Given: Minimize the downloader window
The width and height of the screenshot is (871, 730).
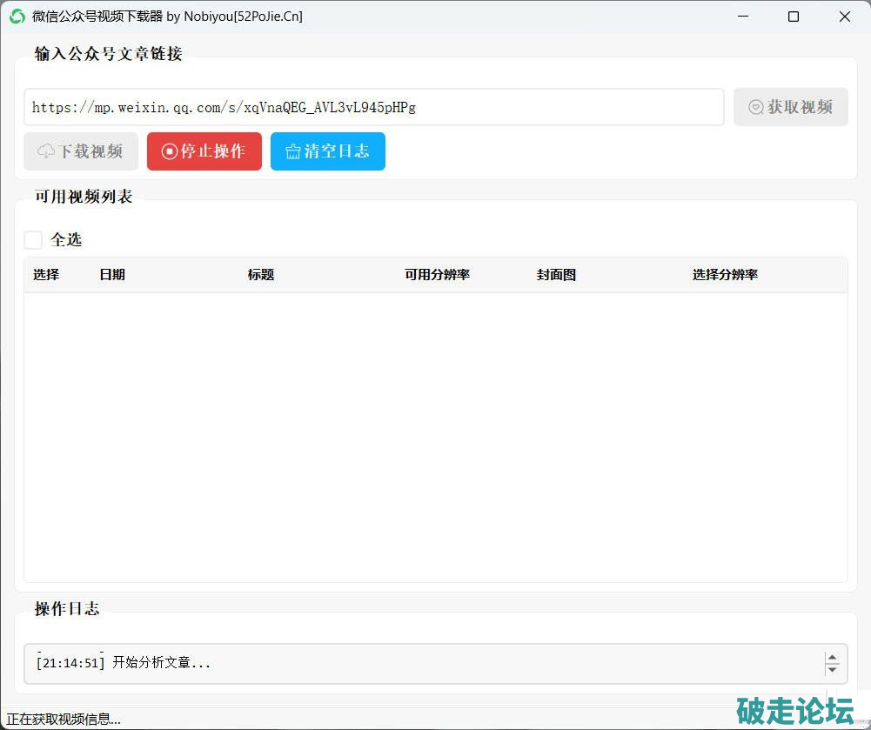Looking at the screenshot, I should tap(742, 17).
